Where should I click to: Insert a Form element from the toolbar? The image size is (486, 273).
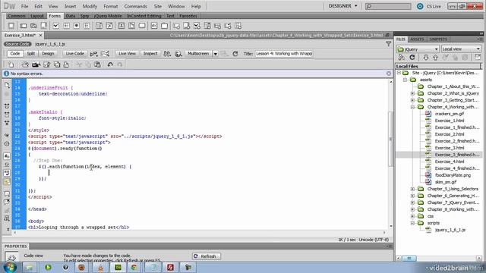pos(11,26)
